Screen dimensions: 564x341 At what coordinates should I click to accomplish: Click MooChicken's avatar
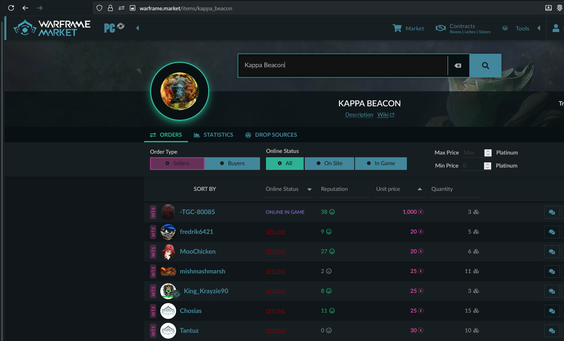click(168, 252)
